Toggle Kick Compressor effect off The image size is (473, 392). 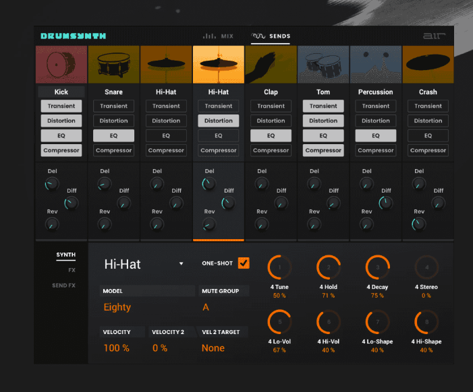61,150
